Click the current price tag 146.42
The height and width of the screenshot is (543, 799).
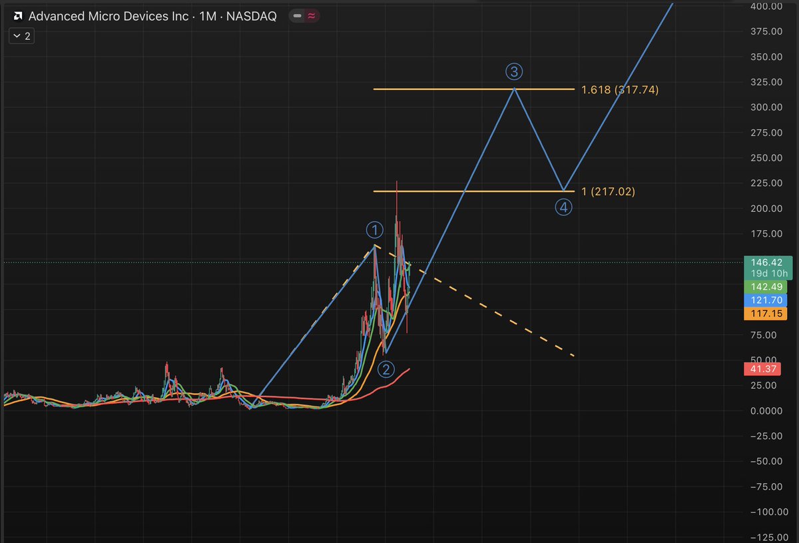768,263
